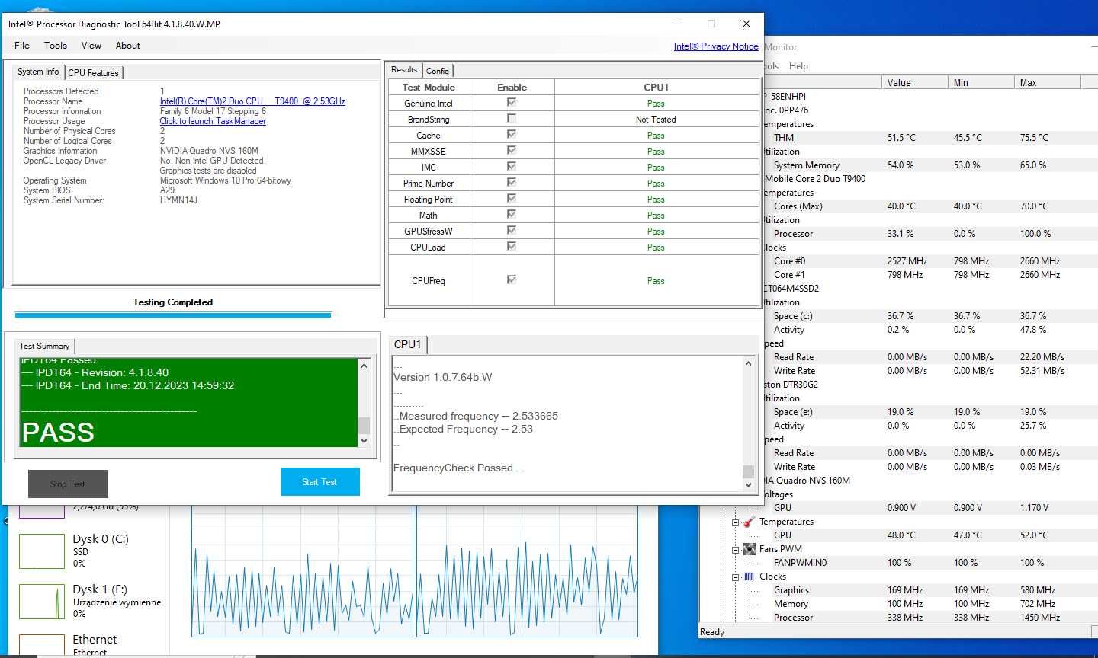Toggle the CPUFreq test checkbox
This screenshot has height=658, width=1098.
tap(512, 279)
